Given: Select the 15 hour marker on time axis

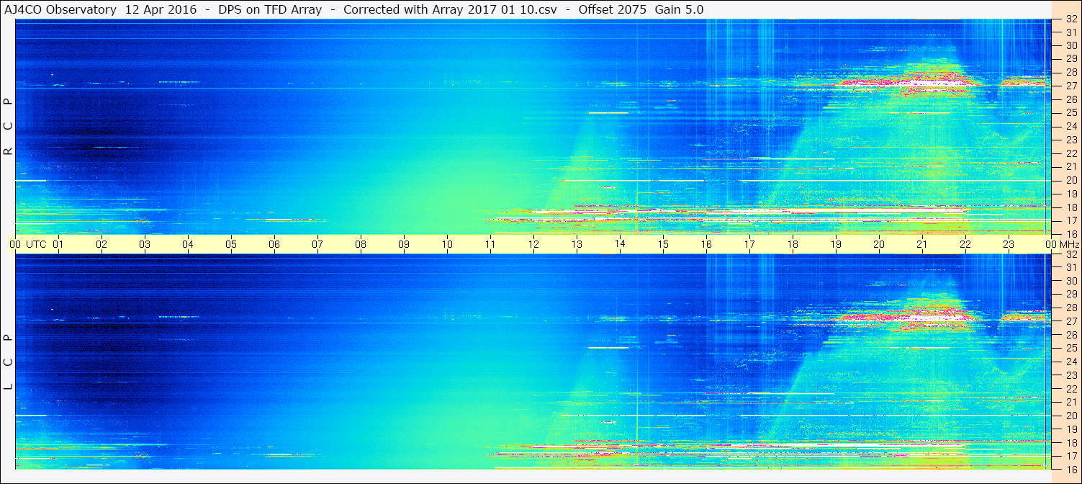Looking at the screenshot, I should click(x=663, y=244).
